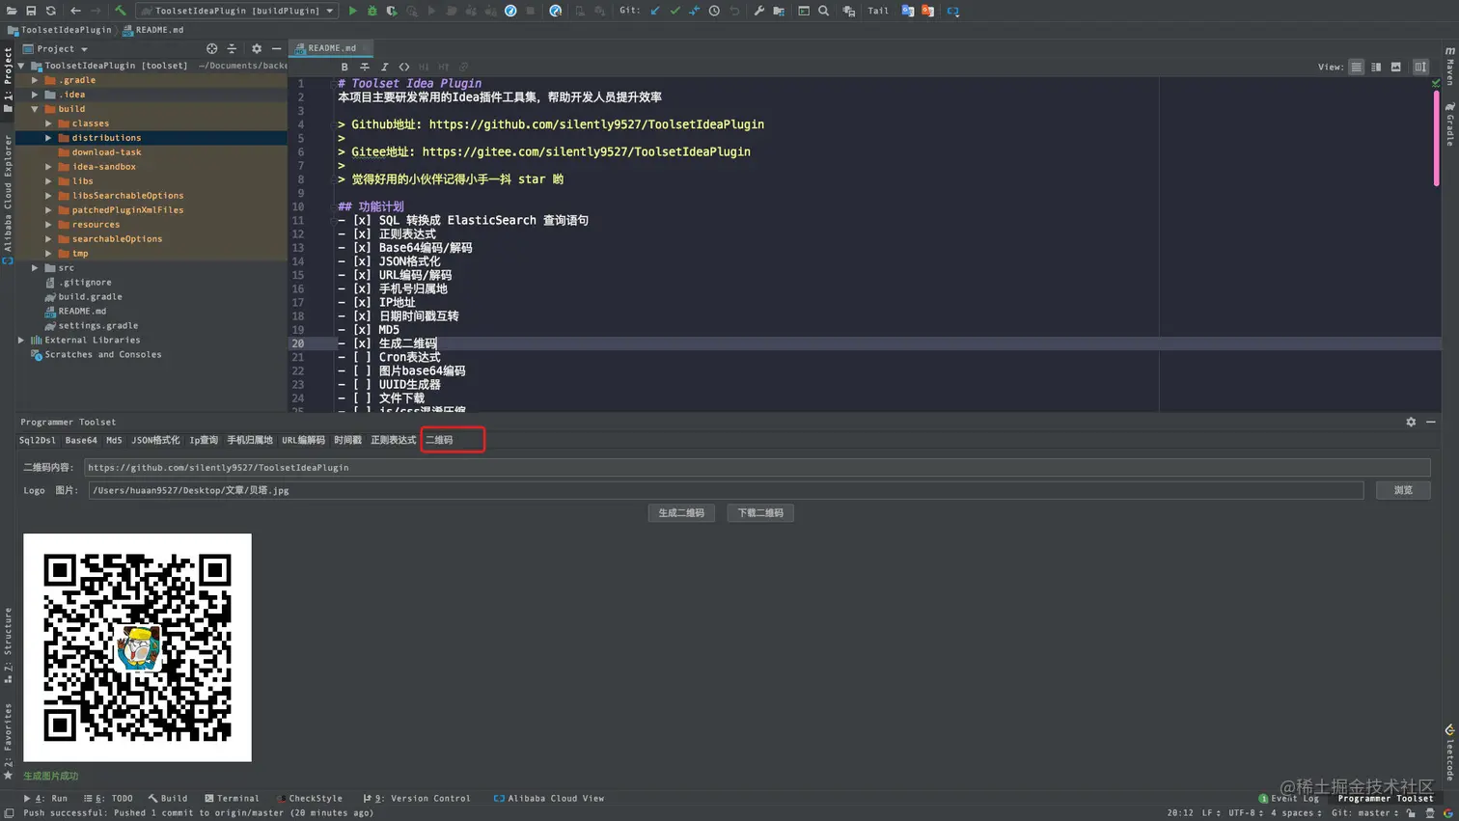Image resolution: width=1459 pixels, height=821 pixels.
Task: Expand the .gradle folder
Action: [x=35, y=80]
